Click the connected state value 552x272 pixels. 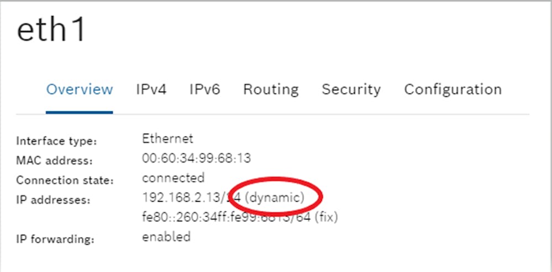(173, 177)
